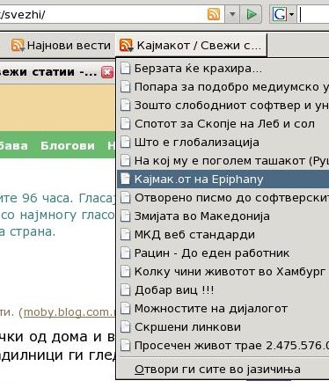Viewport: 329px width, 388px height.
Task: Click page icon beside Што е глобализација
Action: (125, 143)
